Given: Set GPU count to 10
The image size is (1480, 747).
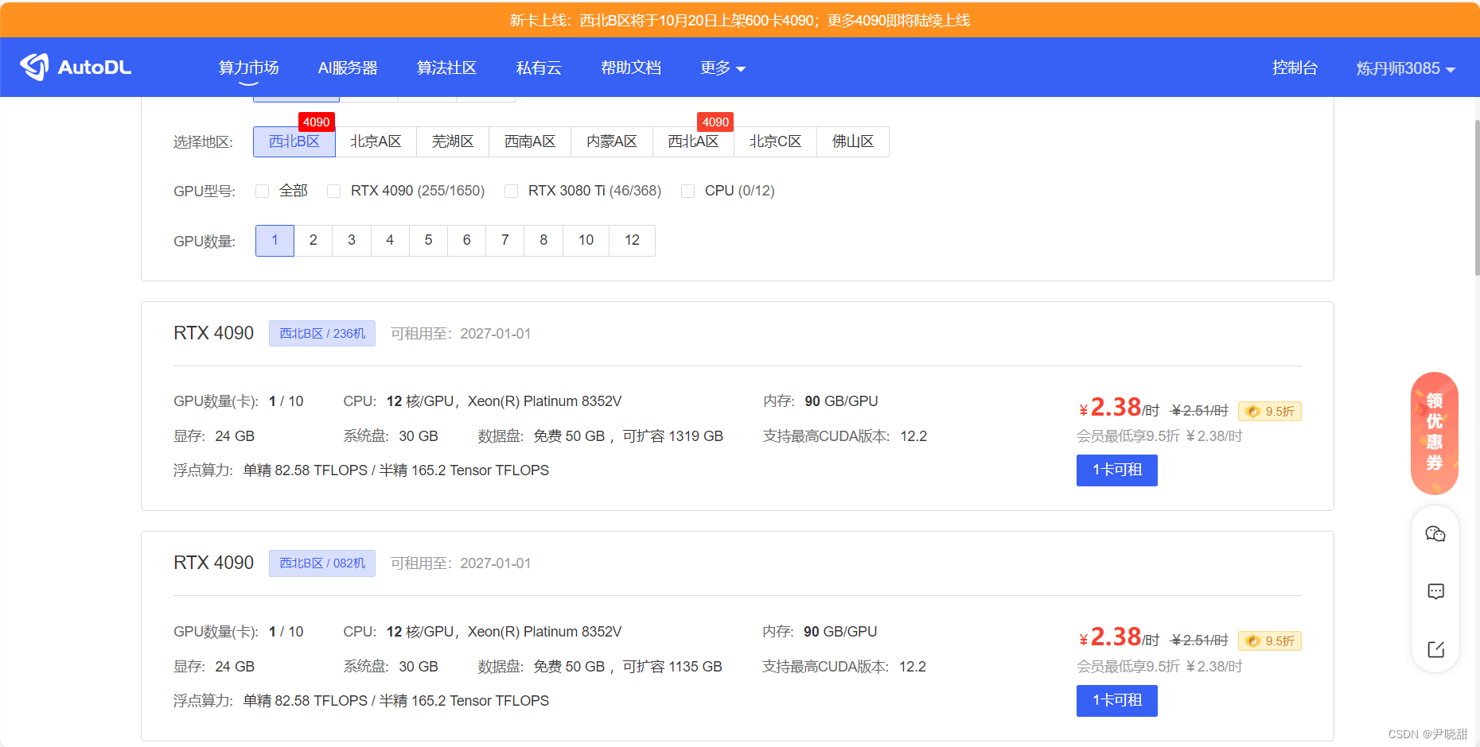Looking at the screenshot, I should pos(586,240).
